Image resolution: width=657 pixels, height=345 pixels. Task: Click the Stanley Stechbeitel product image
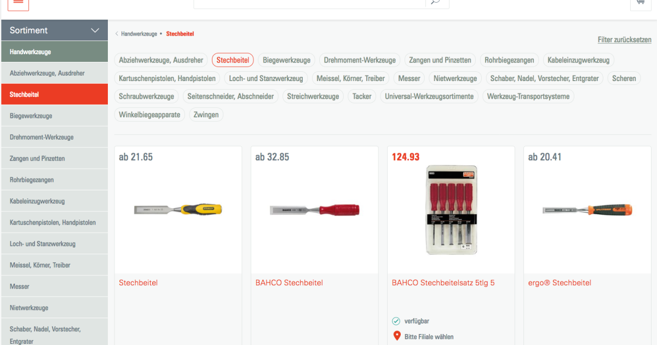pyautogui.click(x=178, y=209)
